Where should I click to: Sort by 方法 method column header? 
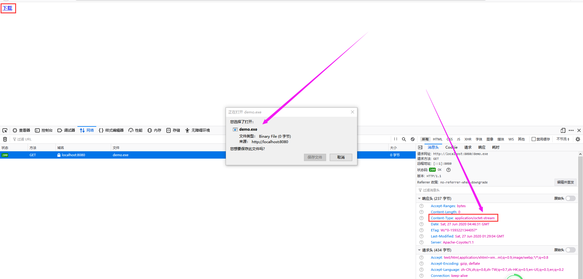coord(42,148)
